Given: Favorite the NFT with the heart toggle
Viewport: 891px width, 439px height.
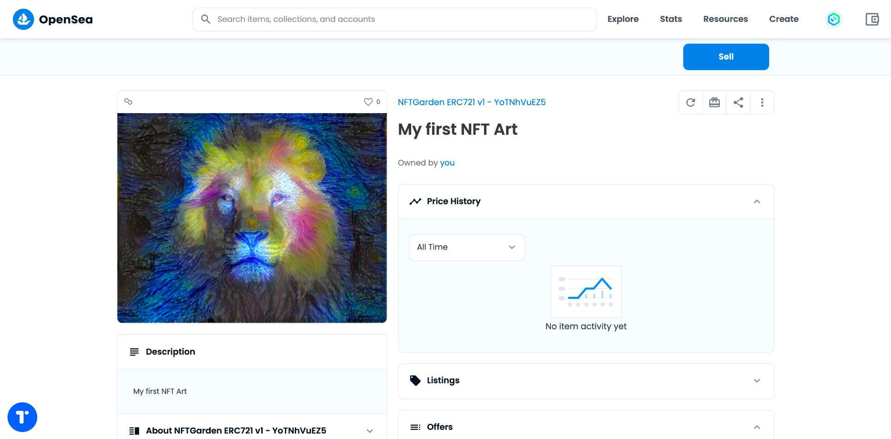Looking at the screenshot, I should 368,102.
